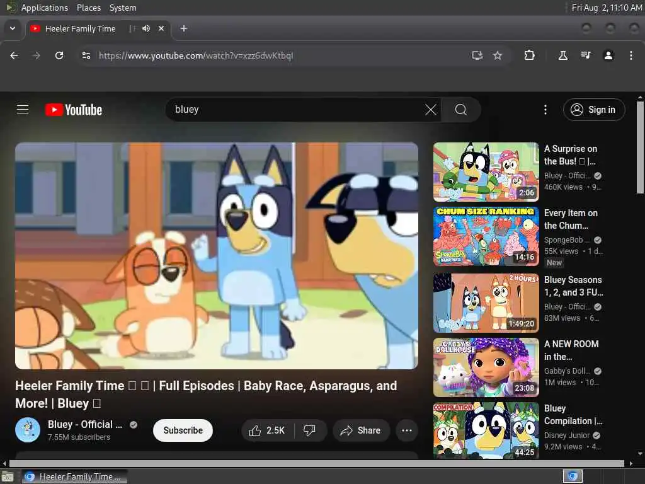
Task: Click the browser address bar URL
Action: [196, 55]
